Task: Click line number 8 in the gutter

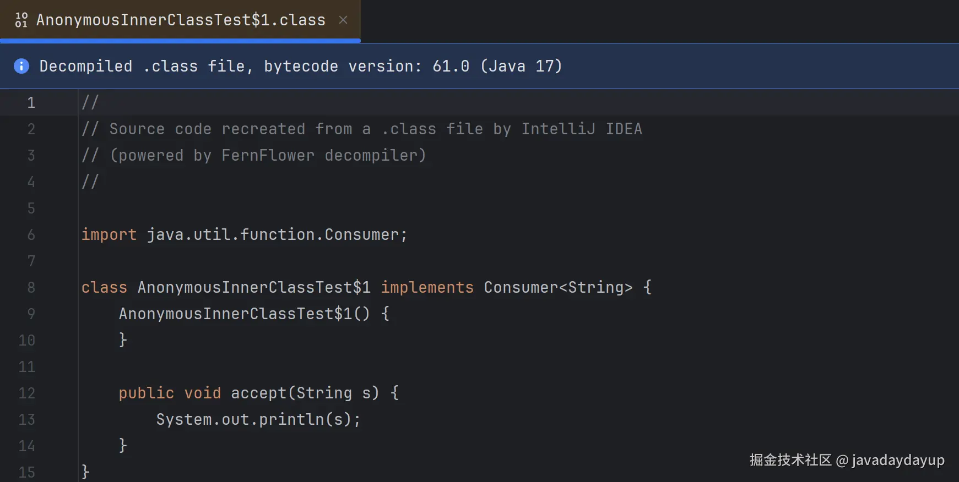Action: pos(31,287)
